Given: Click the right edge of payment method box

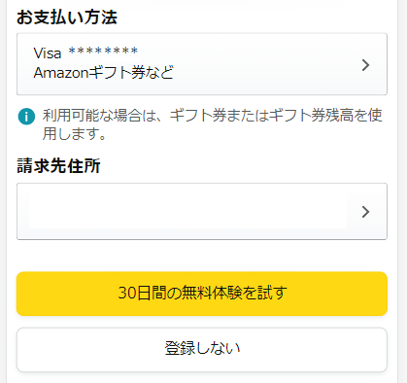Looking at the screenshot, I should pyautogui.click(x=384, y=64).
